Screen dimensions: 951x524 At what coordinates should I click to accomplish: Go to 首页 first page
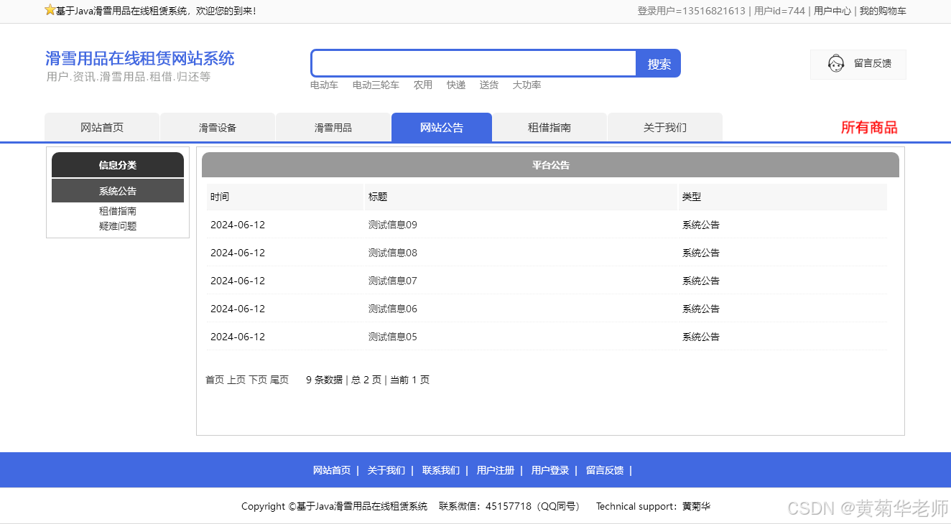(x=215, y=380)
